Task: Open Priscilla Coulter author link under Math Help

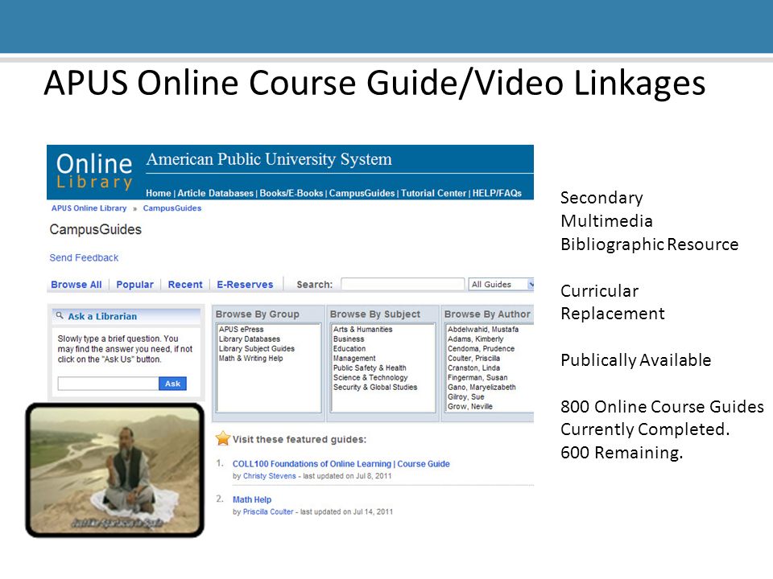Action: [267, 512]
